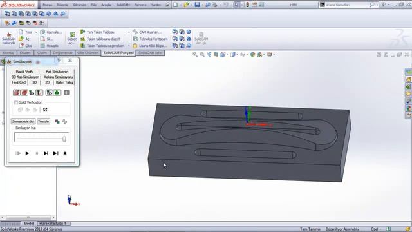Image resolution: width=412 pixels, height=232 pixels.
Task: Open the Yeni dropdown arrow in ribbon
Action: tap(36, 32)
